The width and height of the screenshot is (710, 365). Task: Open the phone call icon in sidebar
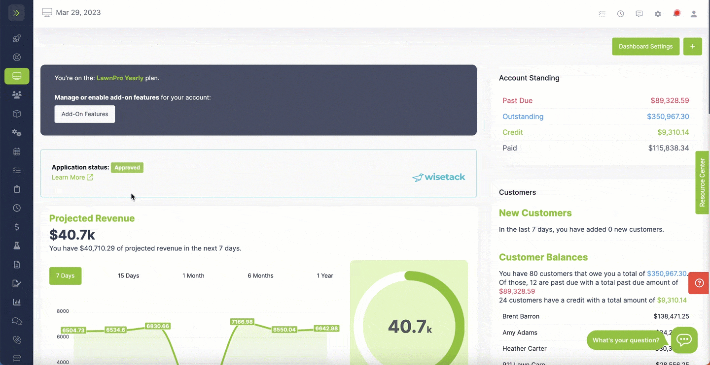pyautogui.click(x=17, y=340)
